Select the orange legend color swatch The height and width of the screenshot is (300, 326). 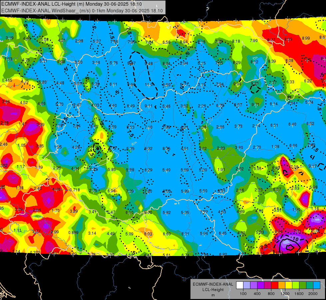(x=282, y=285)
